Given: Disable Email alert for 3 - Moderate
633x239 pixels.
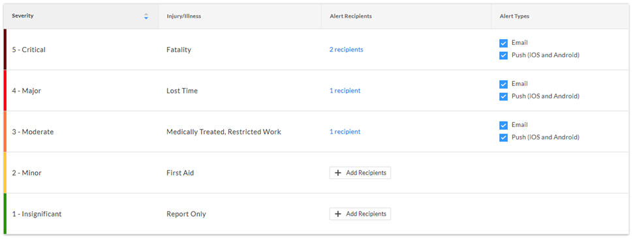Looking at the screenshot, I should (503, 125).
